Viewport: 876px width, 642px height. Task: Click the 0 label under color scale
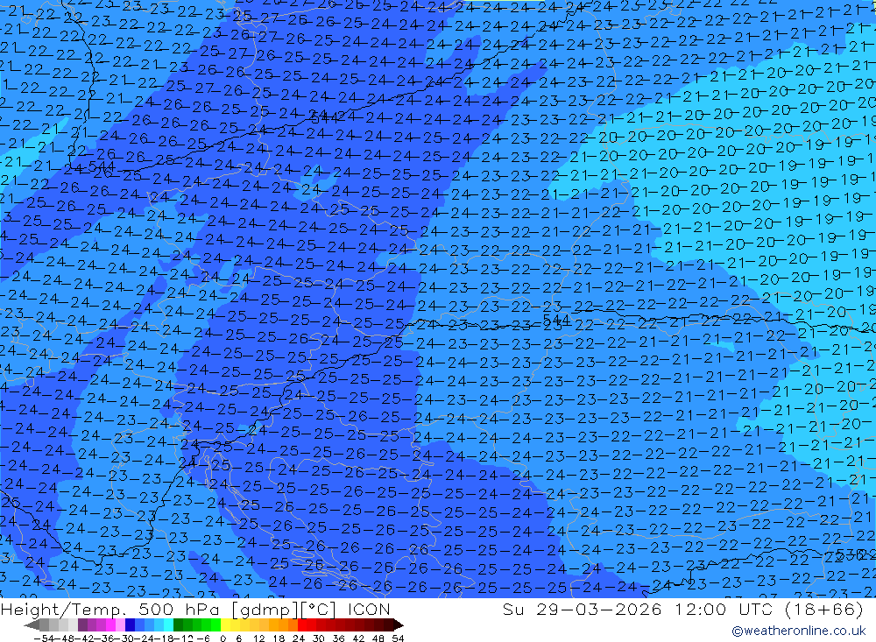(223, 638)
